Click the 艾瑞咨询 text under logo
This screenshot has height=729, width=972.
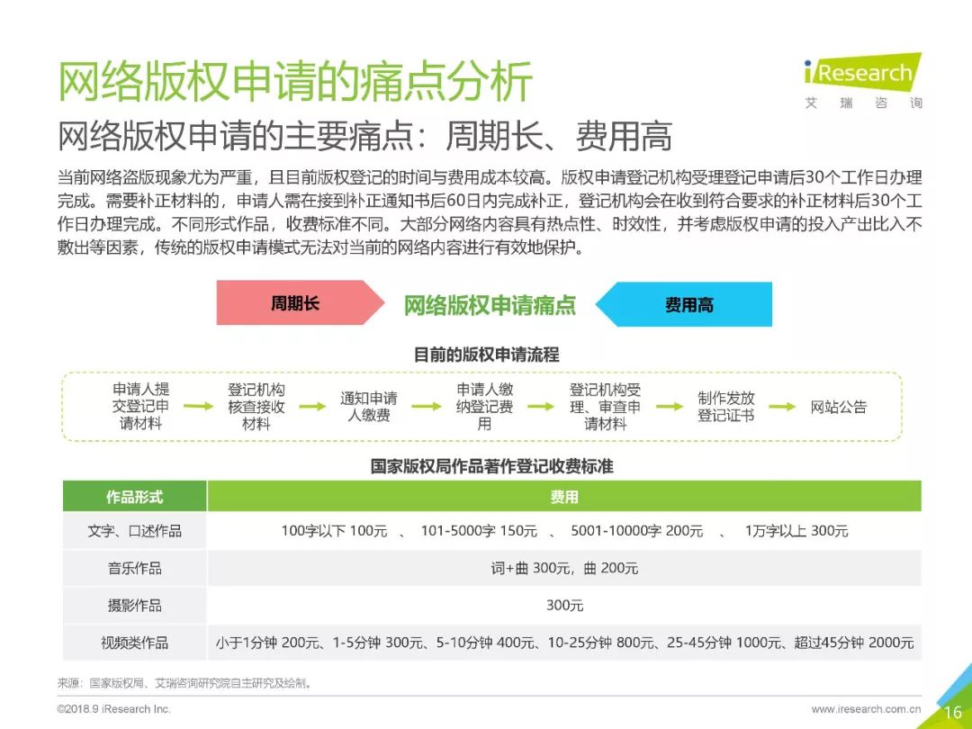[863, 103]
